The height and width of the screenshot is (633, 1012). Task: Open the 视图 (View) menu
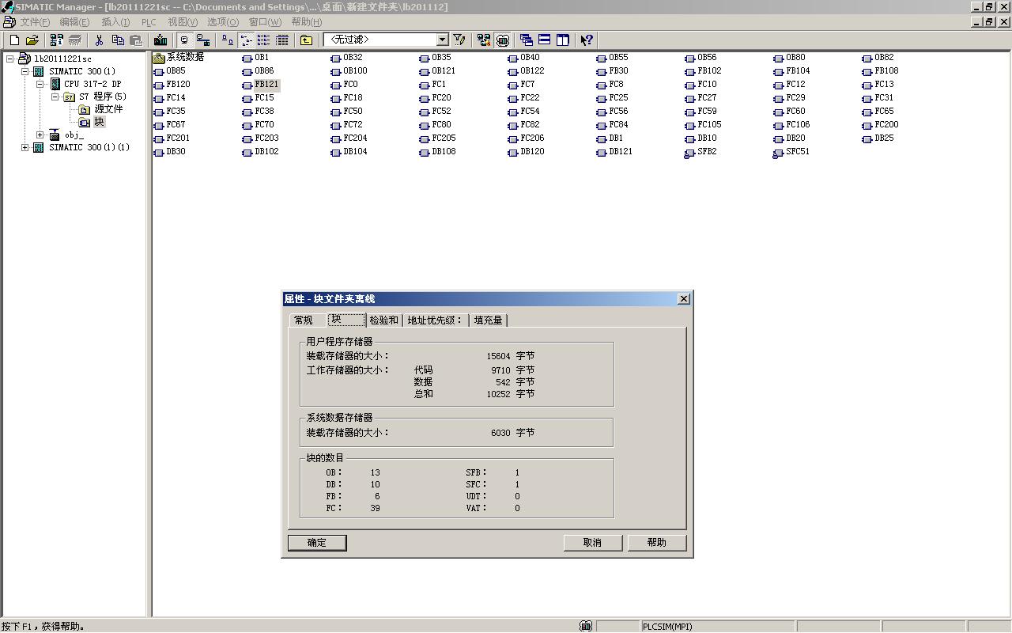pos(183,22)
